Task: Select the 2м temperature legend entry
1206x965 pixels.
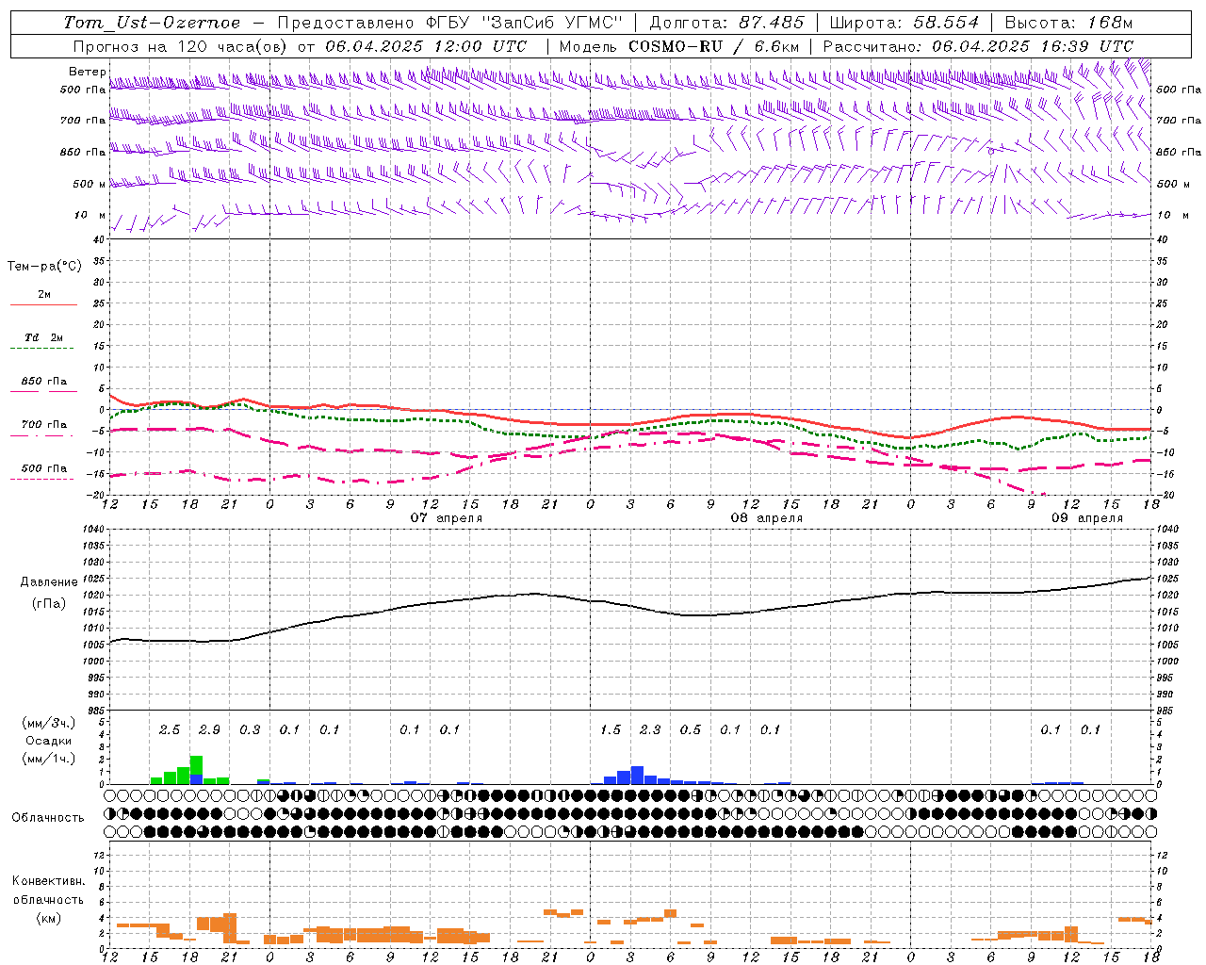Action: [44, 294]
